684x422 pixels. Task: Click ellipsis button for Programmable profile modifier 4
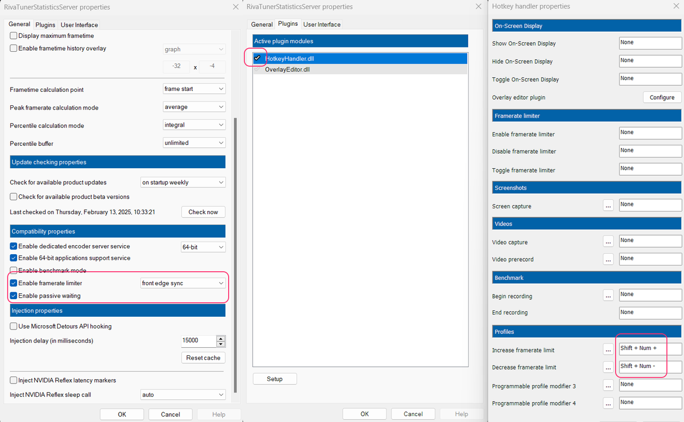(608, 403)
